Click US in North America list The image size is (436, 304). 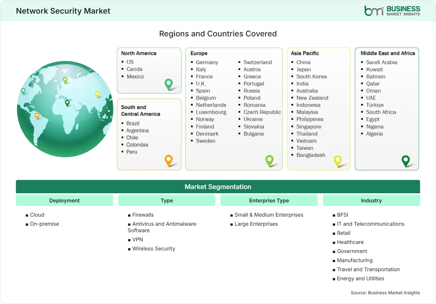click(x=130, y=62)
